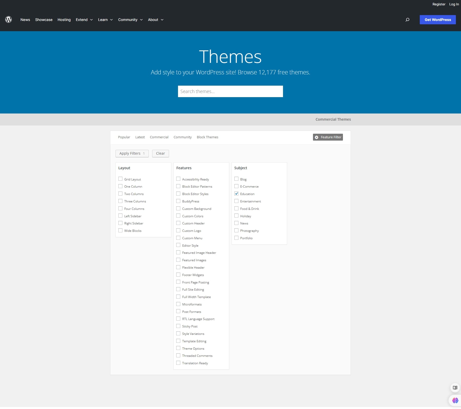This screenshot has height=409, width=461.
Task: Enable the Grid Layout filter
Action: pos(121,179)
